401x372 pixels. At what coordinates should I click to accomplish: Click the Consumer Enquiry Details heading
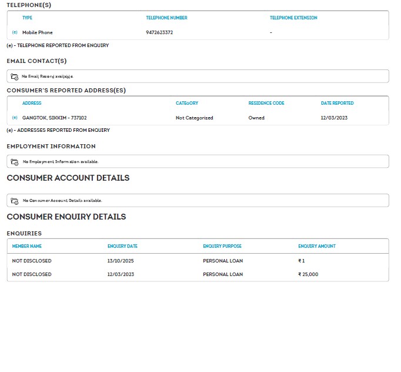click(66, 217)
